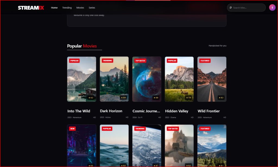Click the "2023 · Adventure" text under Into The Wild
278x167 pixels.
point(74,117)
